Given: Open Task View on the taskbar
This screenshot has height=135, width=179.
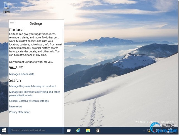Looking at the screenshot, I should point(69,130).
